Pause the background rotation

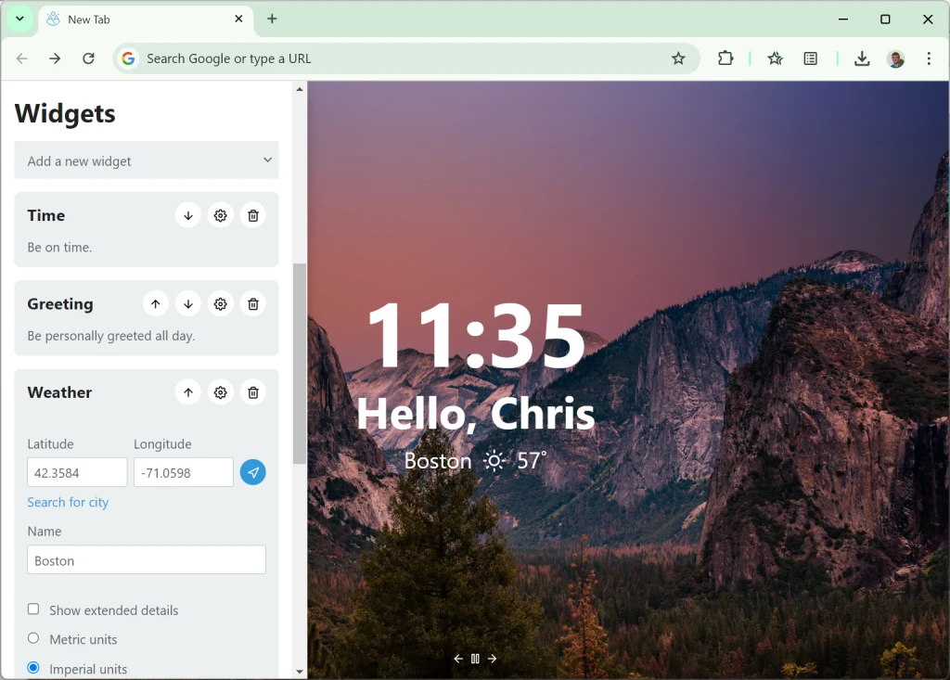coord(475,659)
